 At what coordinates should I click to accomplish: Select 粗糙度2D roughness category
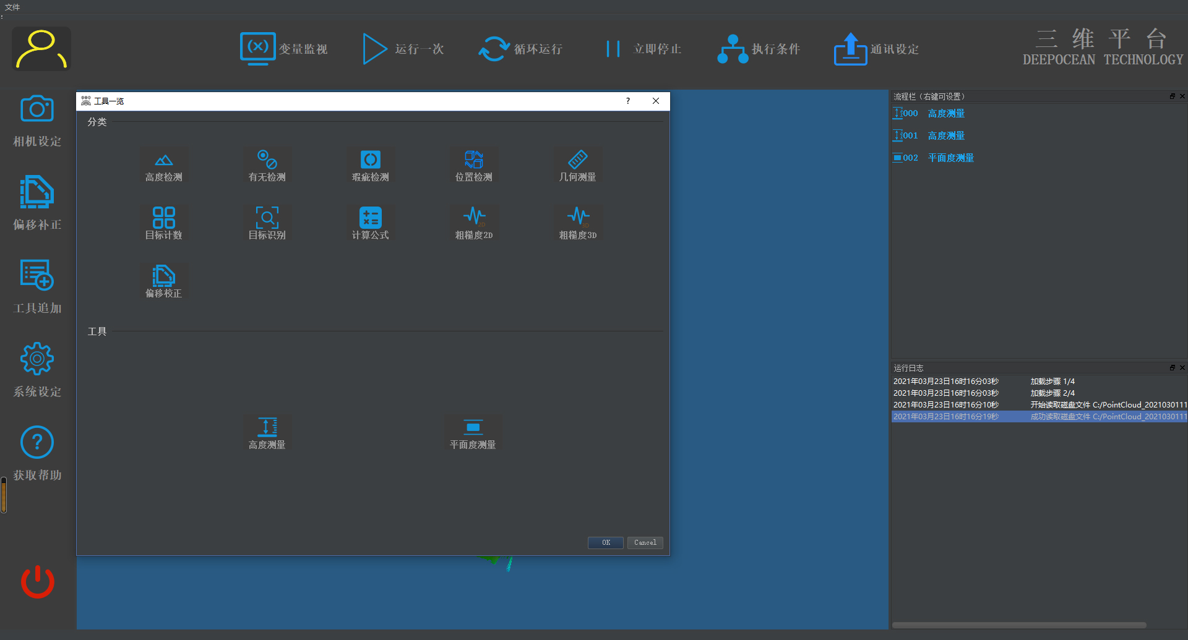click(x=474, y=223)
